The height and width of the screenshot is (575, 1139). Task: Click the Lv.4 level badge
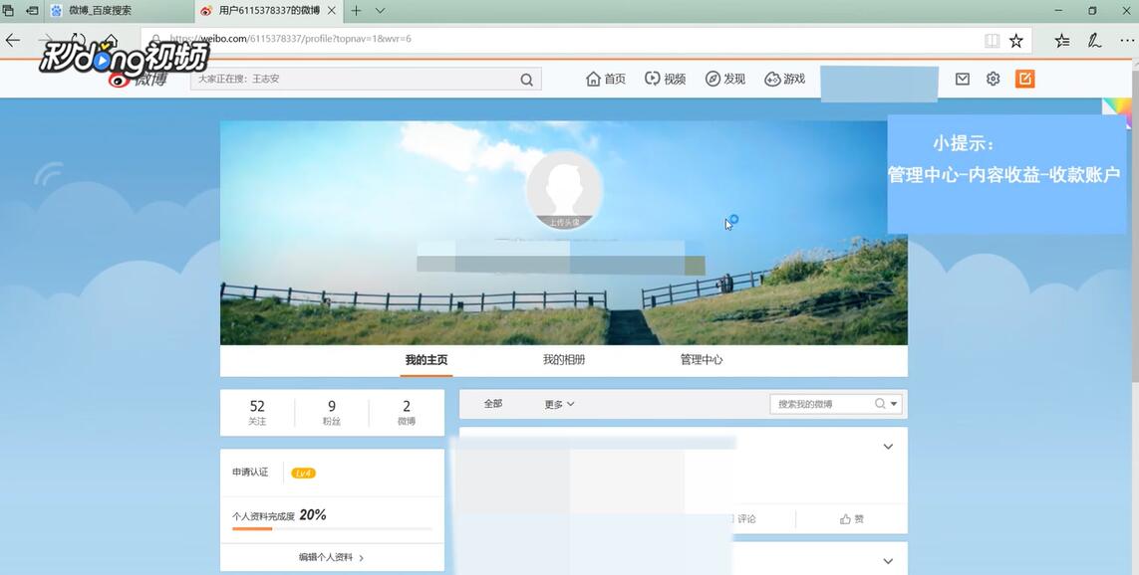coord(303,473)
